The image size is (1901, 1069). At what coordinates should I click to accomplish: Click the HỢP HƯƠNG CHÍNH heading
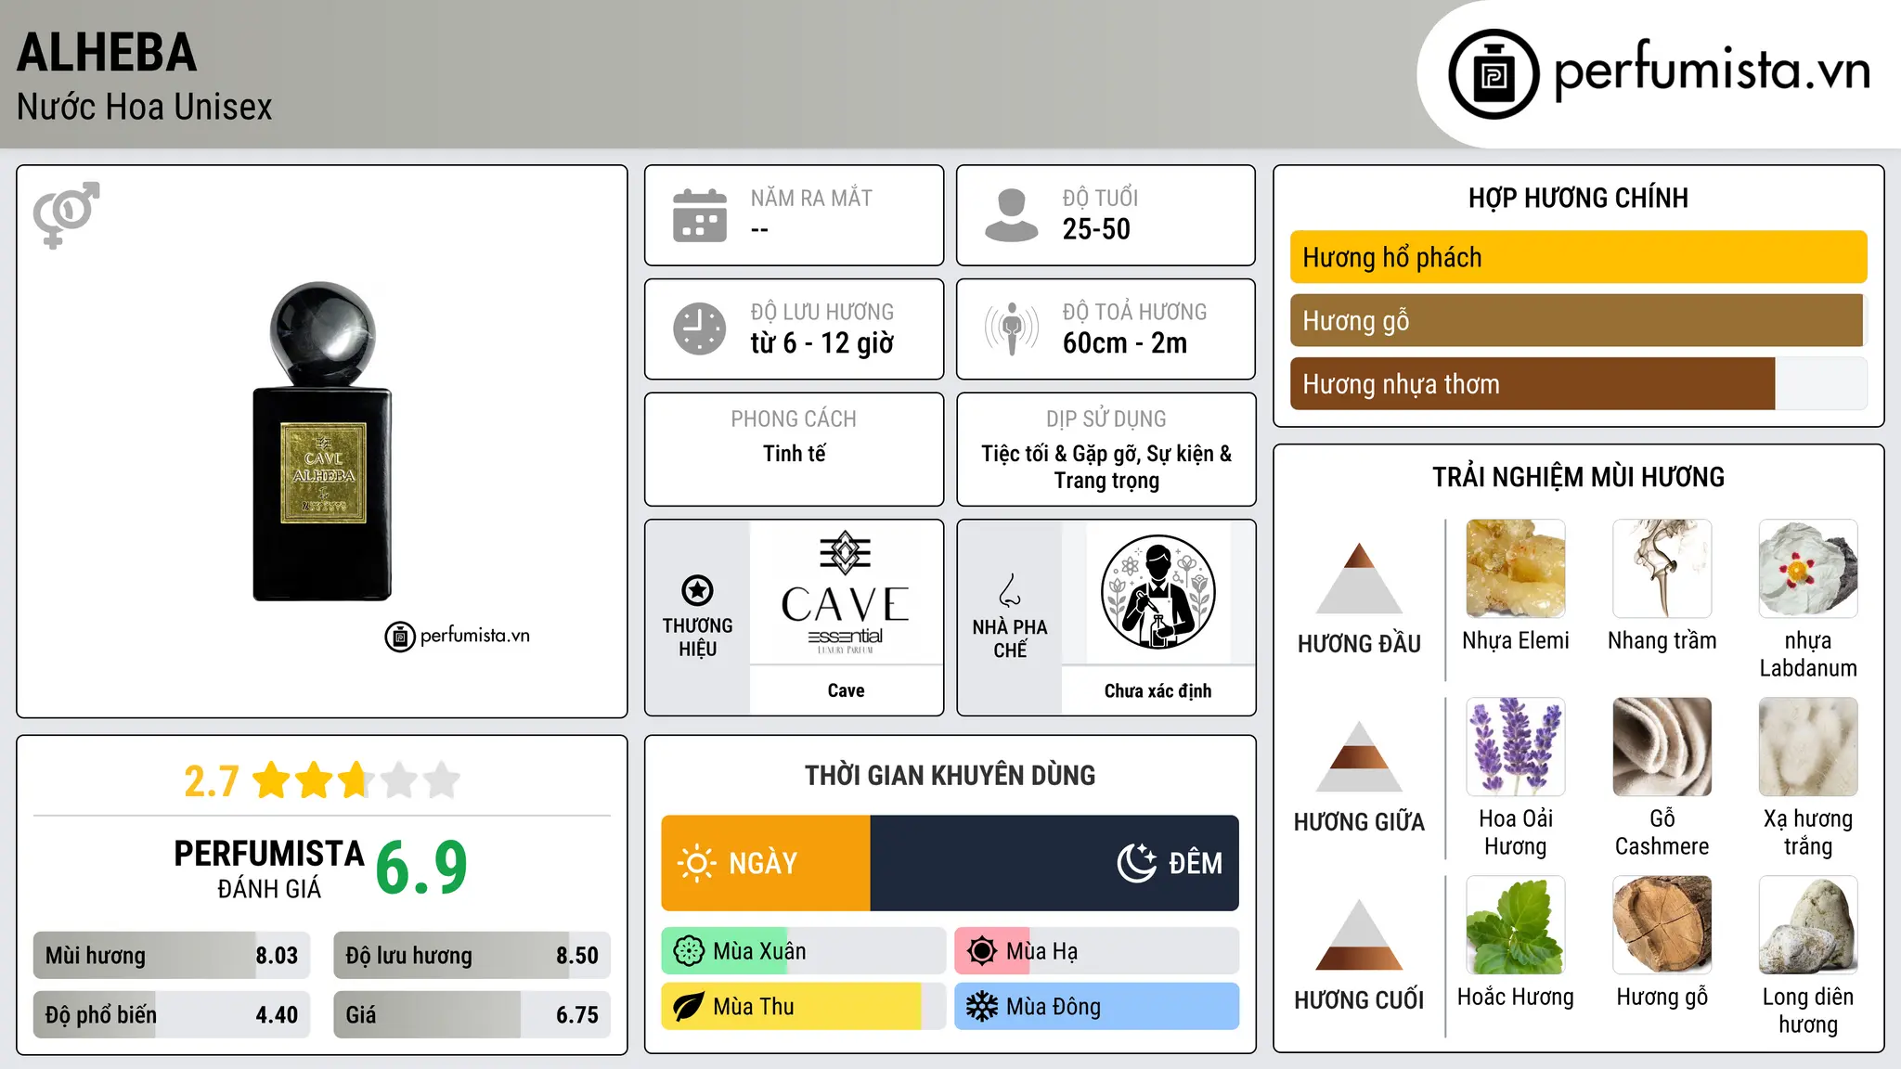[1578, 198]
